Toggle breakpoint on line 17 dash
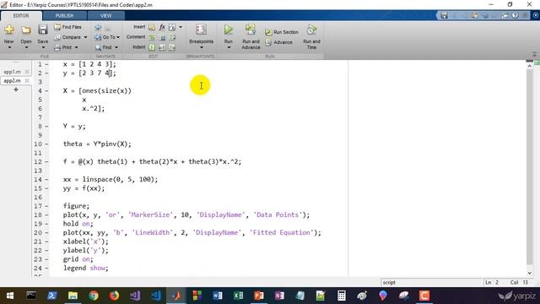The image size is (540, 304). click(46, 206)
